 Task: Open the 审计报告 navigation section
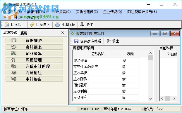[34, 79]
